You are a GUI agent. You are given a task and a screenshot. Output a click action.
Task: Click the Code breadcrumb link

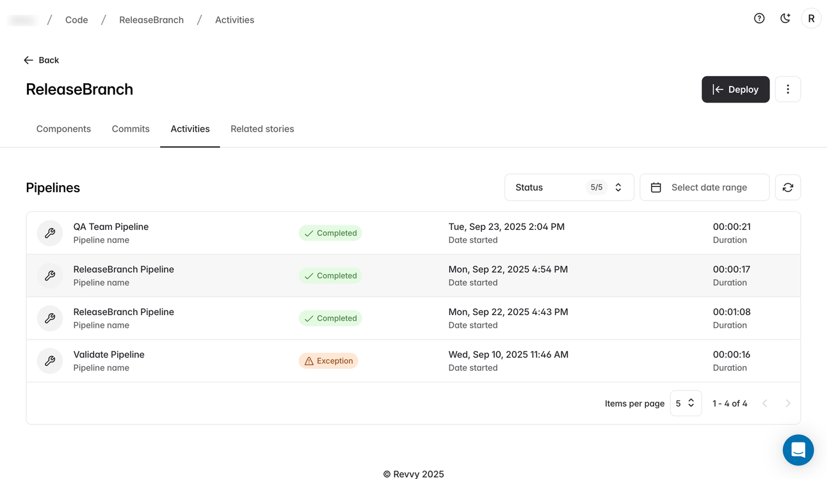76,20
